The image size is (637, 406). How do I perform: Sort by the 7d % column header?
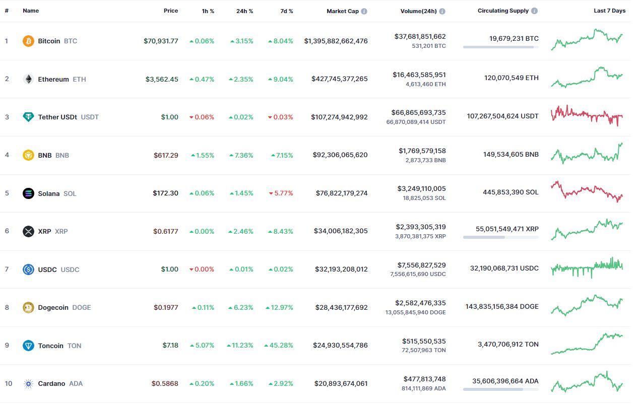[x=286, y=11]
